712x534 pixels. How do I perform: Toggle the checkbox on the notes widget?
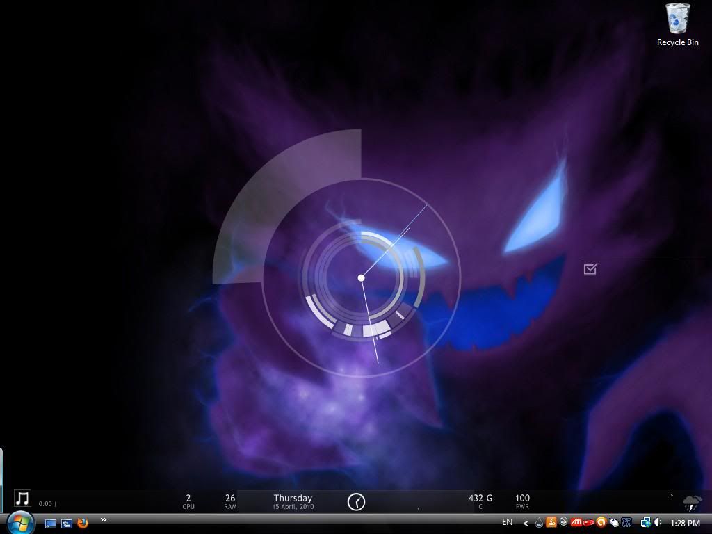point(590,269)
